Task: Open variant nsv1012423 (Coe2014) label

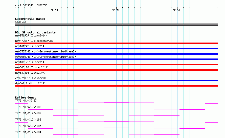Action: click(30, 46)
